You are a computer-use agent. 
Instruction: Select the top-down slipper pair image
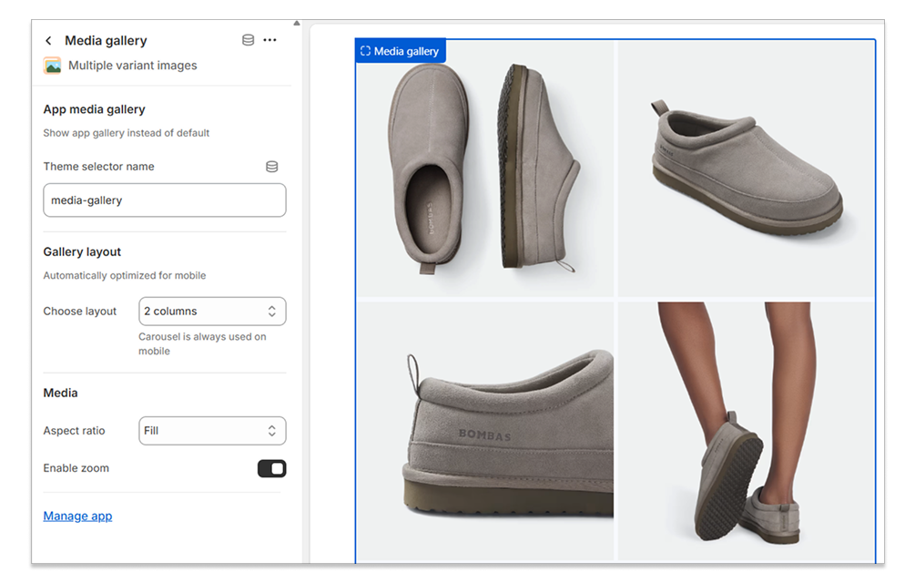point(484,169)
